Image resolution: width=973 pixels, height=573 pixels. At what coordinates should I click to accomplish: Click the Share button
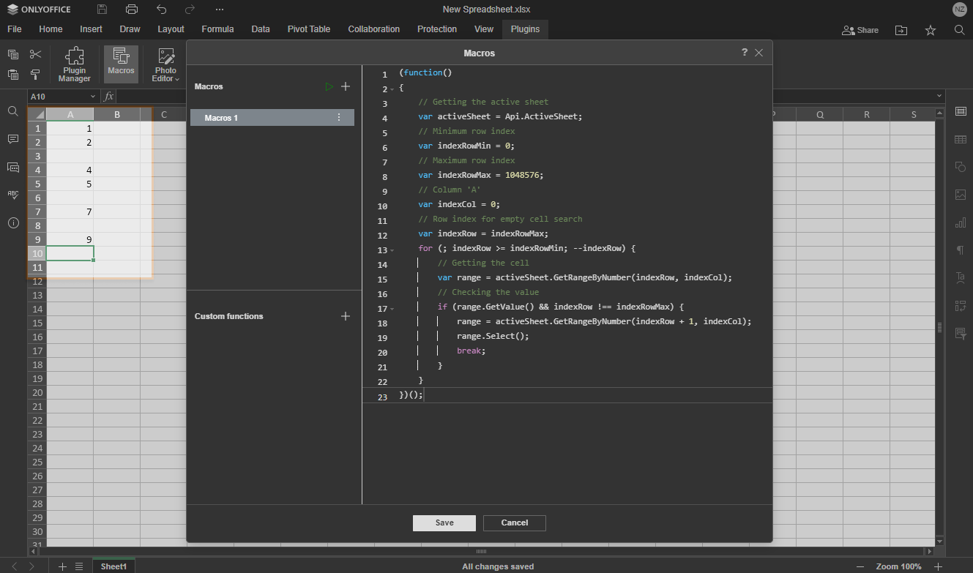860,30
